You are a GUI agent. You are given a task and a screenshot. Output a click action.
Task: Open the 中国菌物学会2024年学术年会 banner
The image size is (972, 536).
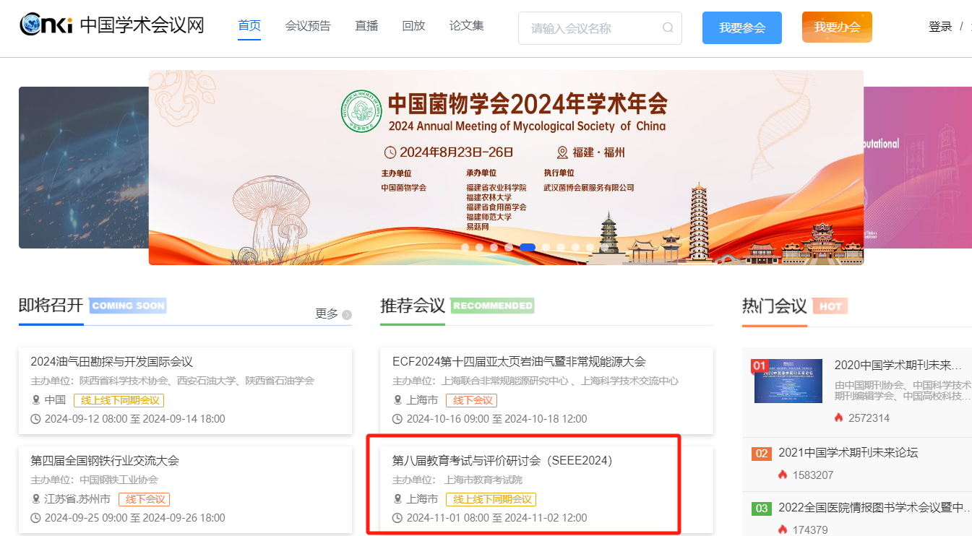point(506,168)
